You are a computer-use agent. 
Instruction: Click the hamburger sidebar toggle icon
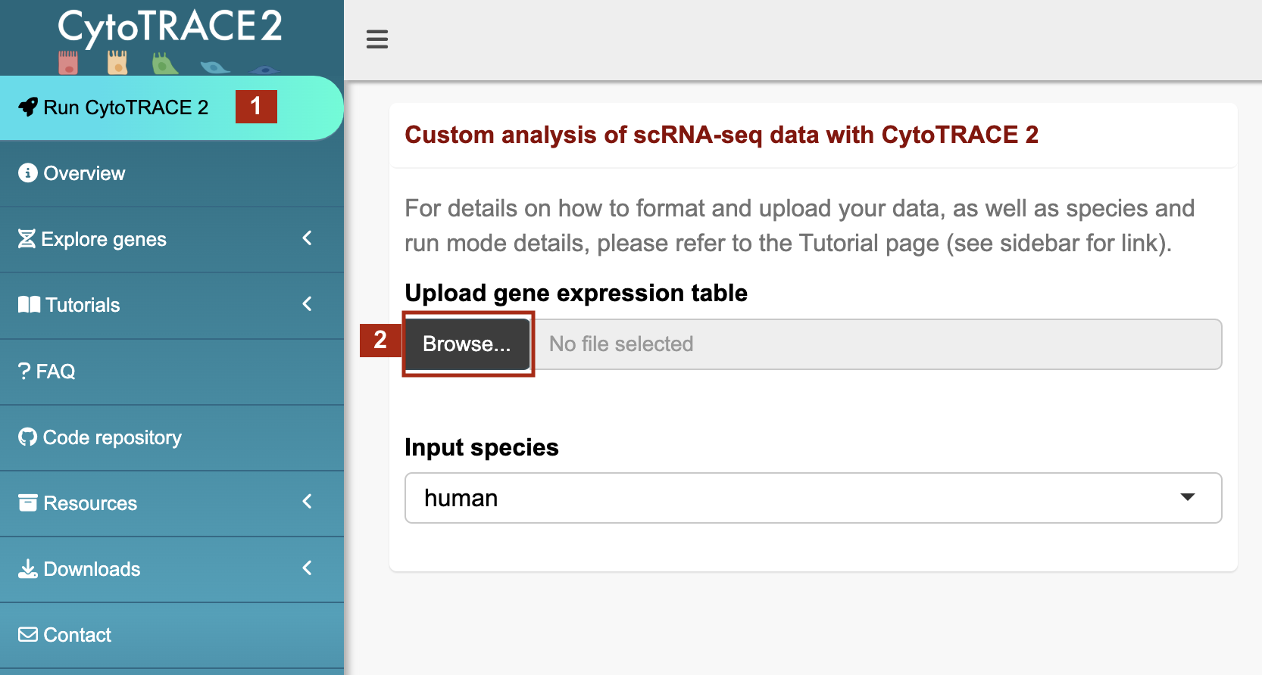pos(377,39)
